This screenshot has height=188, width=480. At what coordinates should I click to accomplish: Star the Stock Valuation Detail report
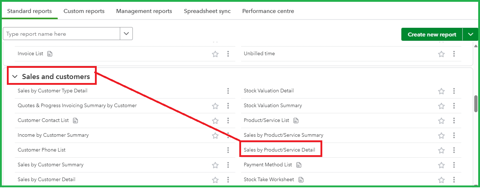441,91
